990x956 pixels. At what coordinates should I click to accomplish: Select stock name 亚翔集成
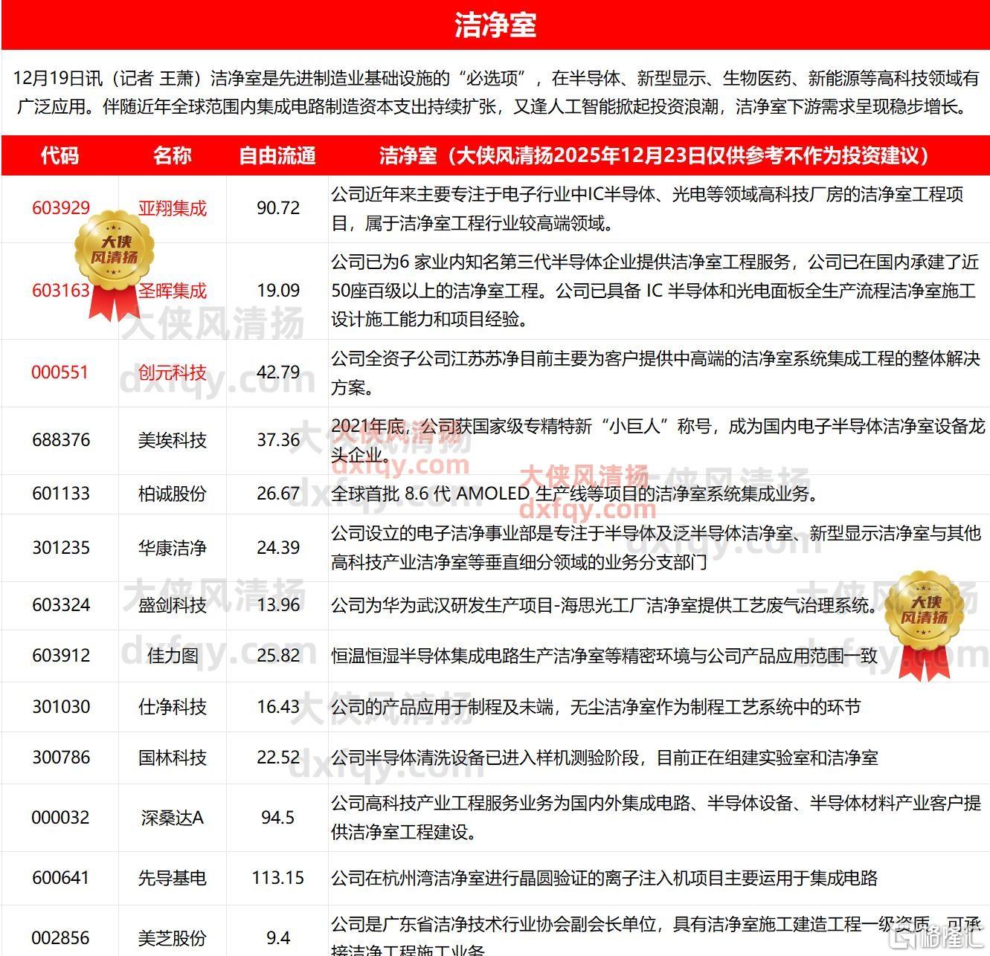pos(173,208)
